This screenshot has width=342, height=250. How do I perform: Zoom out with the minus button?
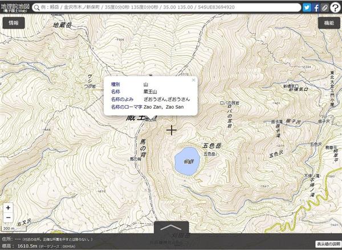point(8,218)
